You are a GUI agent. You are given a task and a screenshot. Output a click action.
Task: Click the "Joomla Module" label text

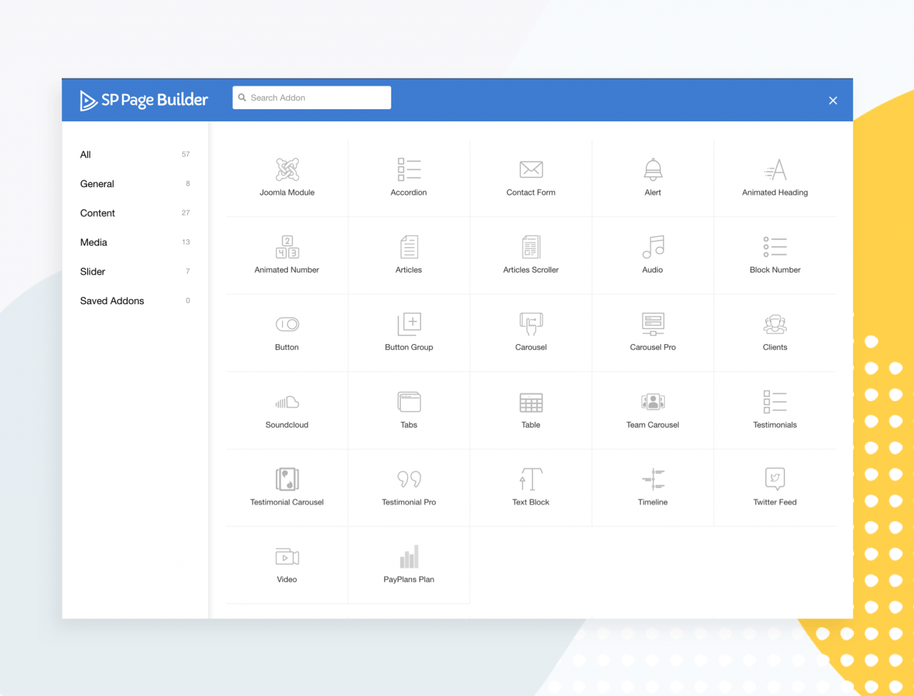(287, 193)
